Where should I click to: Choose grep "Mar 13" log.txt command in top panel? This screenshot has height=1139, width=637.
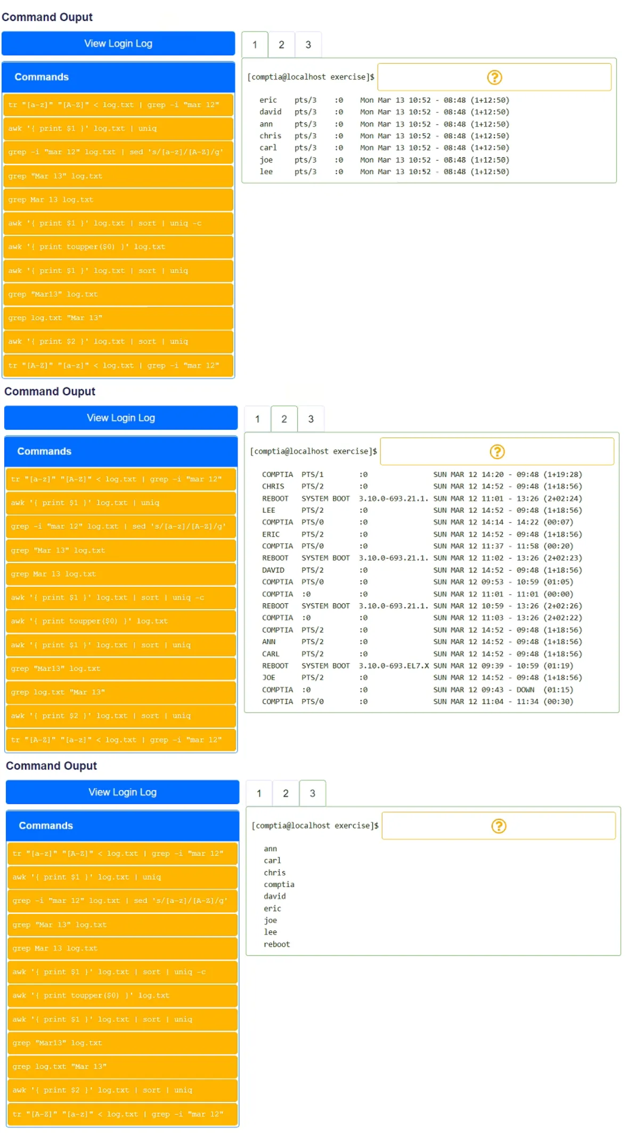pyautogui.click(x=118, y=176)
